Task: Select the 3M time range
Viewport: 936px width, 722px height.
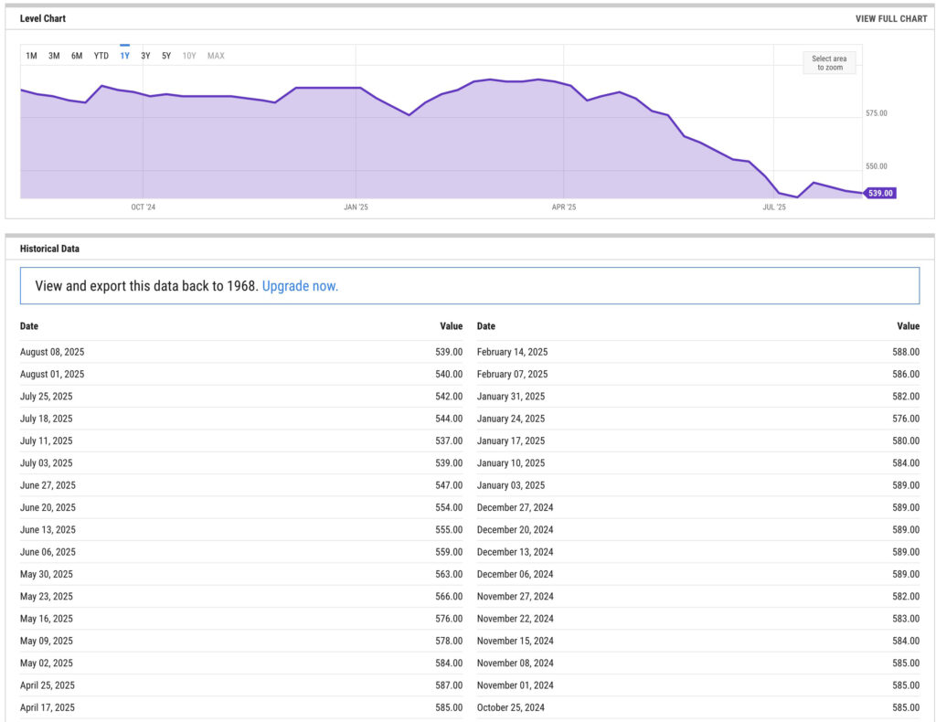Action: click(54, 56)
